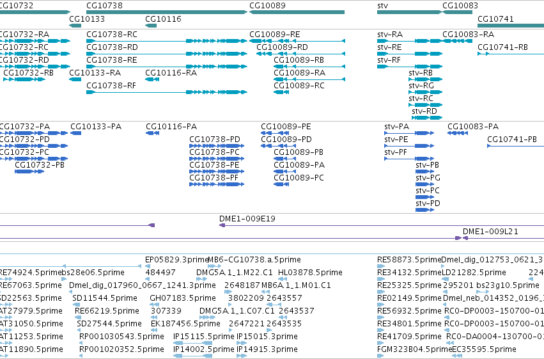Viewport: 544px width, 359px height.
Task: Click the CG10732-PB protein label
Action: tap(40, 165)
